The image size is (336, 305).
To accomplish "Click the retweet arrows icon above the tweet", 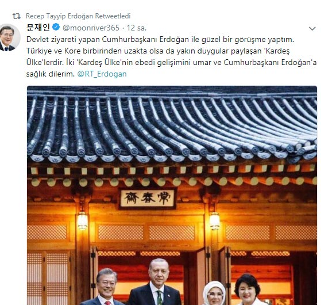I will coord(16,16).
